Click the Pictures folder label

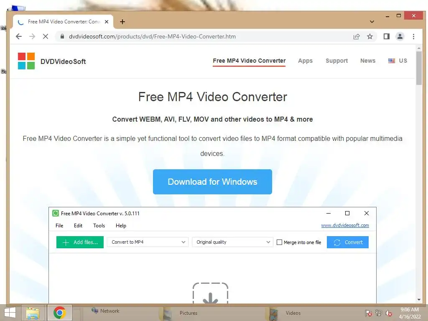click(189, 313)
